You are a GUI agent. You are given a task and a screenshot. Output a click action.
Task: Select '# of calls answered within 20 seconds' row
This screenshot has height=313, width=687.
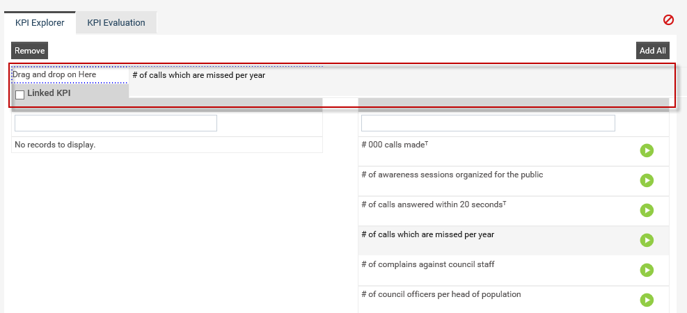pos(514,211)
